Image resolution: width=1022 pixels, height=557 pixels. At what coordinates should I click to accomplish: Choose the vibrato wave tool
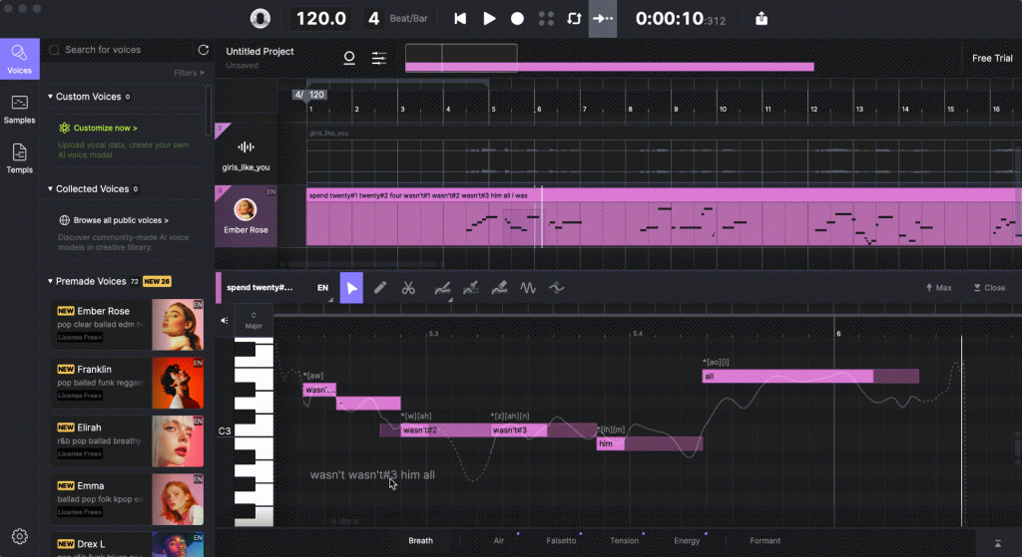(528, 288)
